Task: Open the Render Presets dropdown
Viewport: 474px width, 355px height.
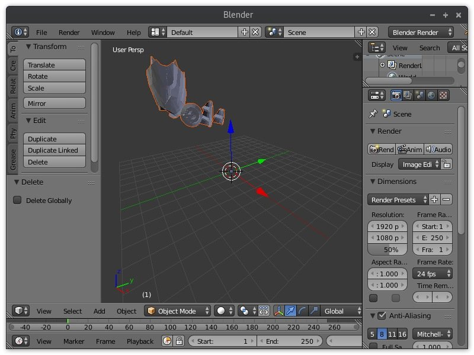Action: 398,199
